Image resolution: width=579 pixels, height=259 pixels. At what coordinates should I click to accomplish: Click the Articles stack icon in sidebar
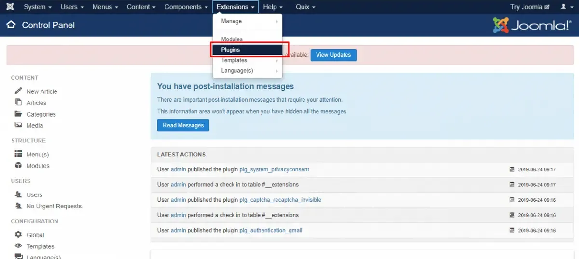tap(18, 103)
